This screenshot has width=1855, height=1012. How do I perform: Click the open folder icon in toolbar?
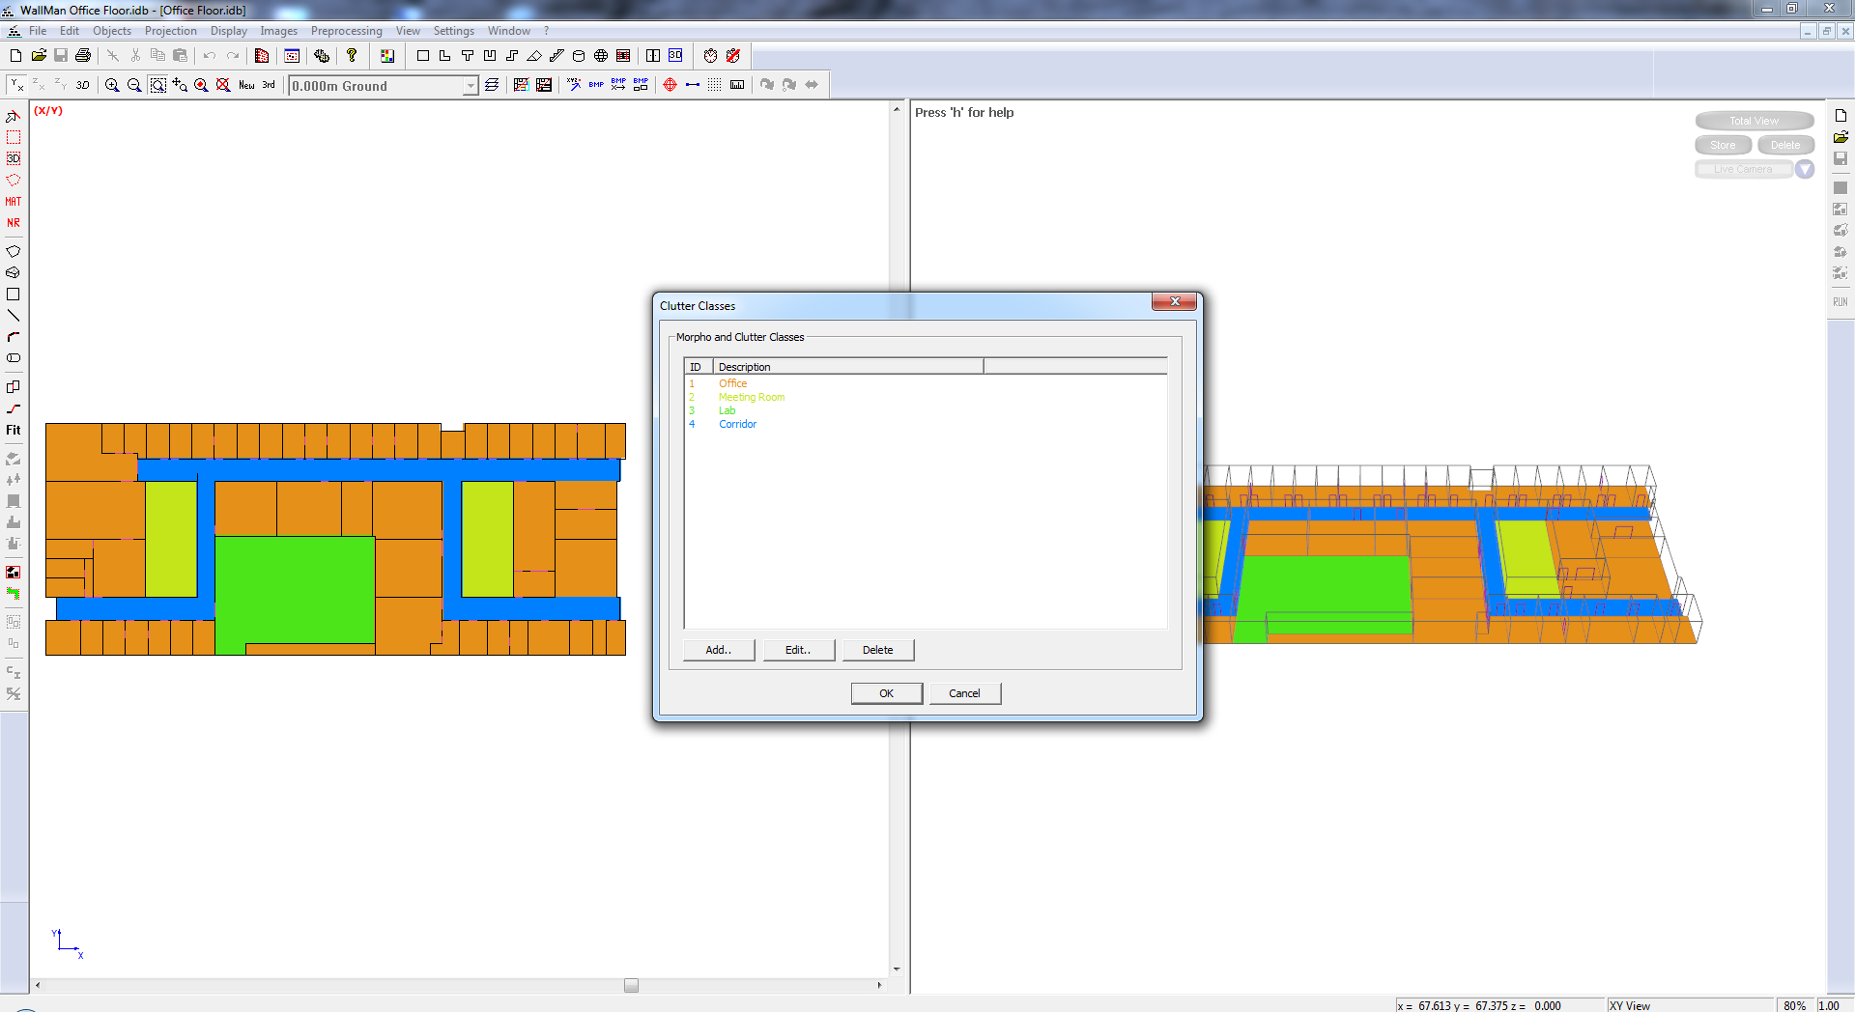tap(39, 56)
